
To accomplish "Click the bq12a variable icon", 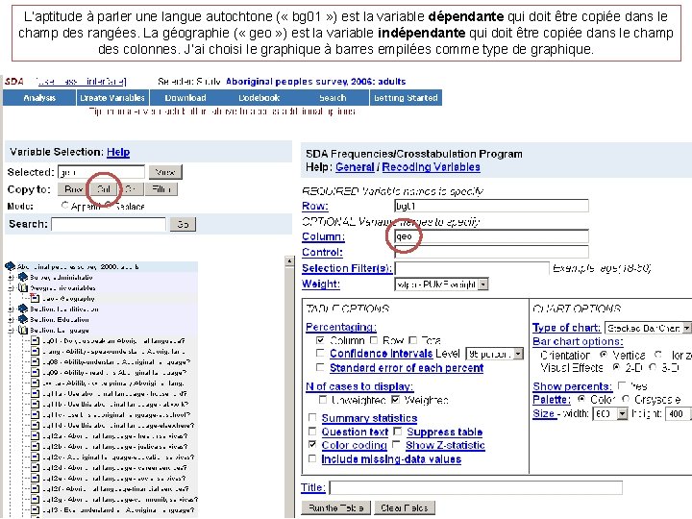I will click(36, 435).
